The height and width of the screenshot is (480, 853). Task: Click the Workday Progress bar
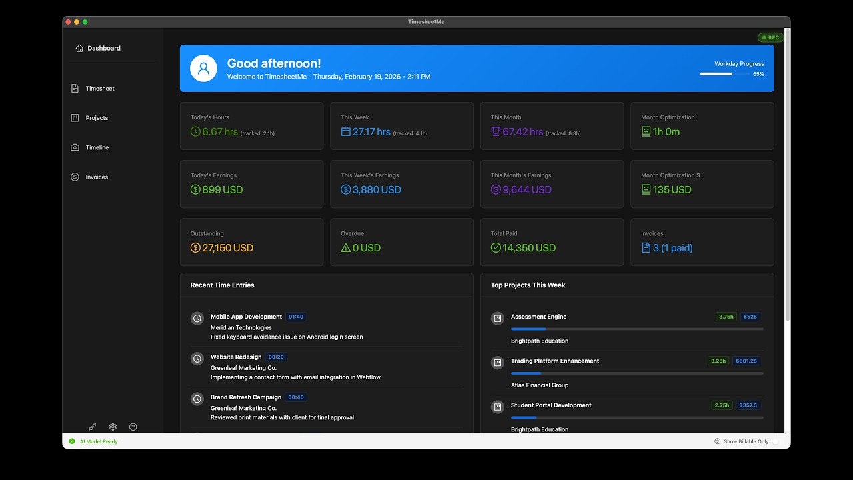726,74
